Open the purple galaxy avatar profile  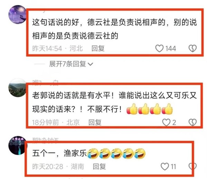coord(18,14)
